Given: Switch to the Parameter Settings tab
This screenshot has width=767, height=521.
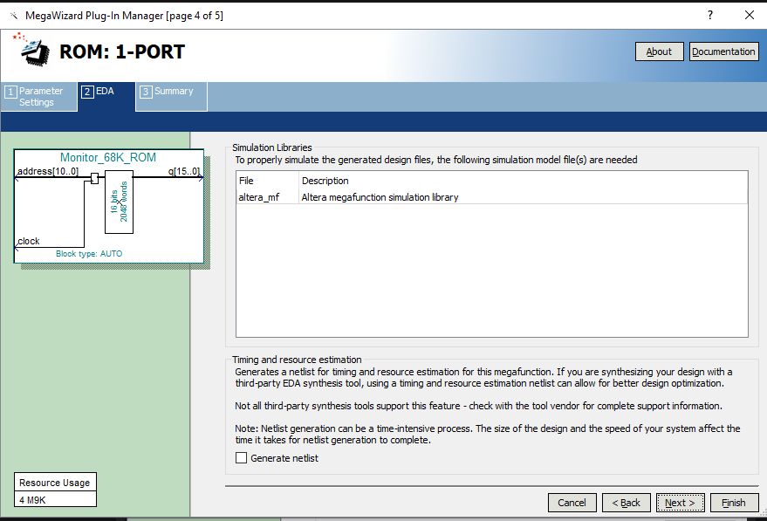Looking at the screenshot, I should pyautogui.click(x=39, y=96).
